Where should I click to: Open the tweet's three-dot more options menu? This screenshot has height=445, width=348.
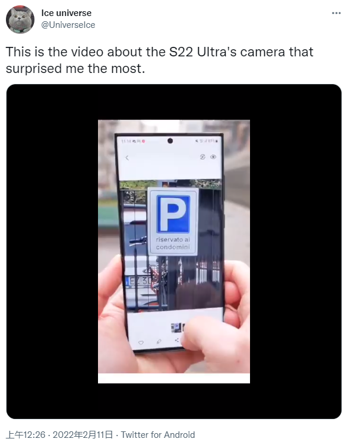coord(336,13)
